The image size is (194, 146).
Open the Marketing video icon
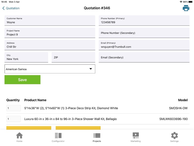[136, 135]
